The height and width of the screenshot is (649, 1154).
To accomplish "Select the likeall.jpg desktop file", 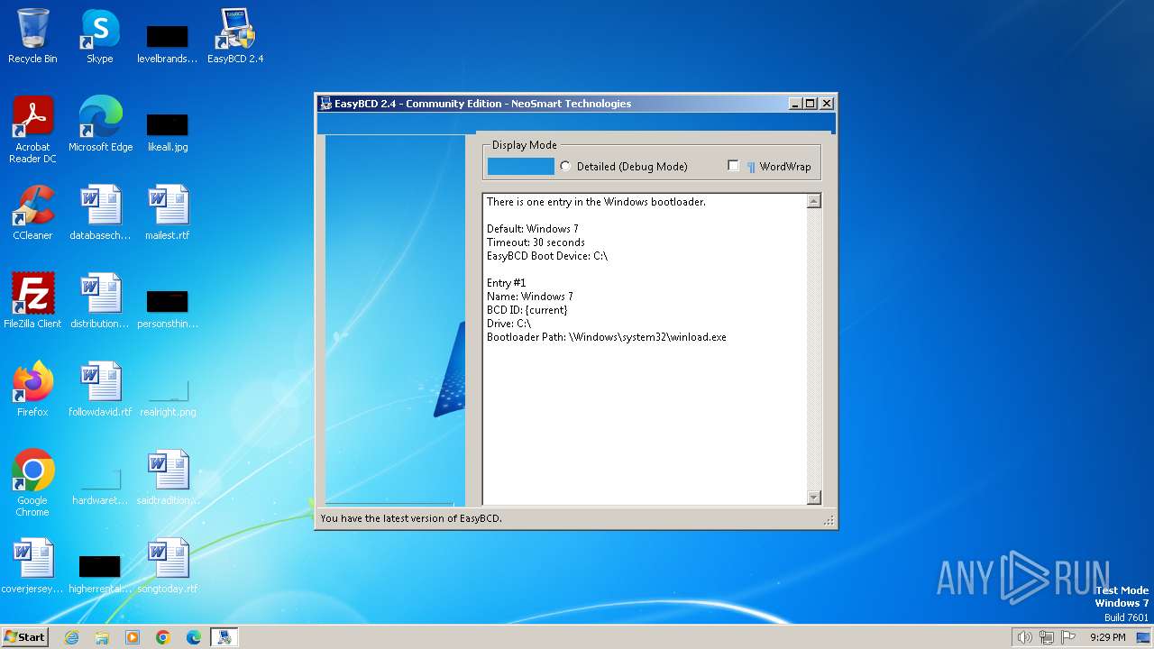I will [168, 130].
